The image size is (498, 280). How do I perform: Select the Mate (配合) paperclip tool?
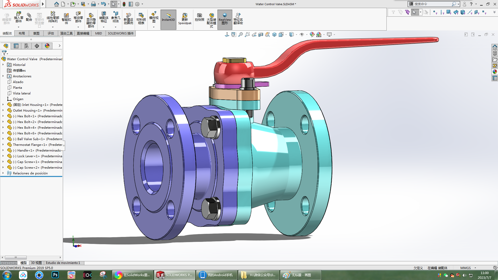(29, 17)
